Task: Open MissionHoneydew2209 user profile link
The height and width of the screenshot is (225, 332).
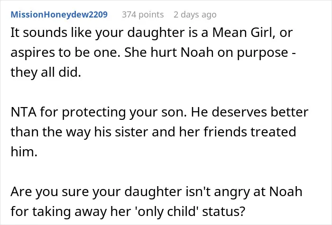Action: pos(59,15)
